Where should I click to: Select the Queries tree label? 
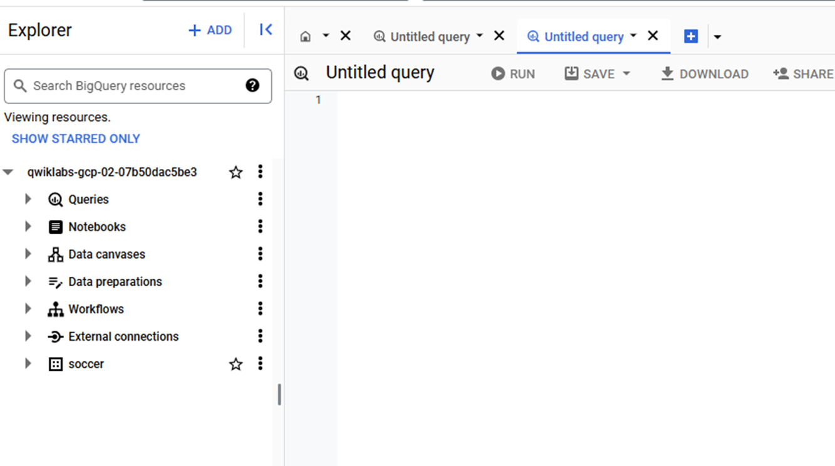pos(88,199)
